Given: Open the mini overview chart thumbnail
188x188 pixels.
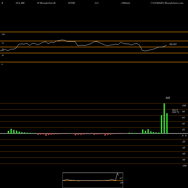Looking at the screenshot, I should [93, 180].
